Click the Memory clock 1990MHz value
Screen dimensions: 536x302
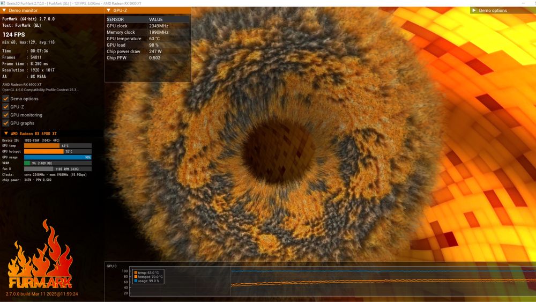tap(159, 32)
